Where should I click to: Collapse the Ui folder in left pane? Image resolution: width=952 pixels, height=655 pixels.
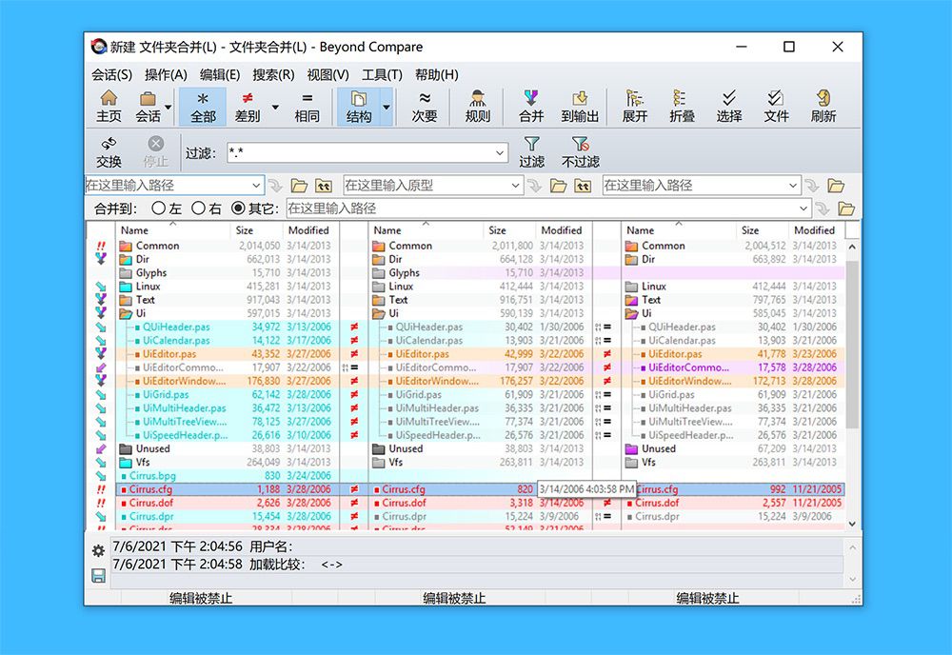[126, 313]
